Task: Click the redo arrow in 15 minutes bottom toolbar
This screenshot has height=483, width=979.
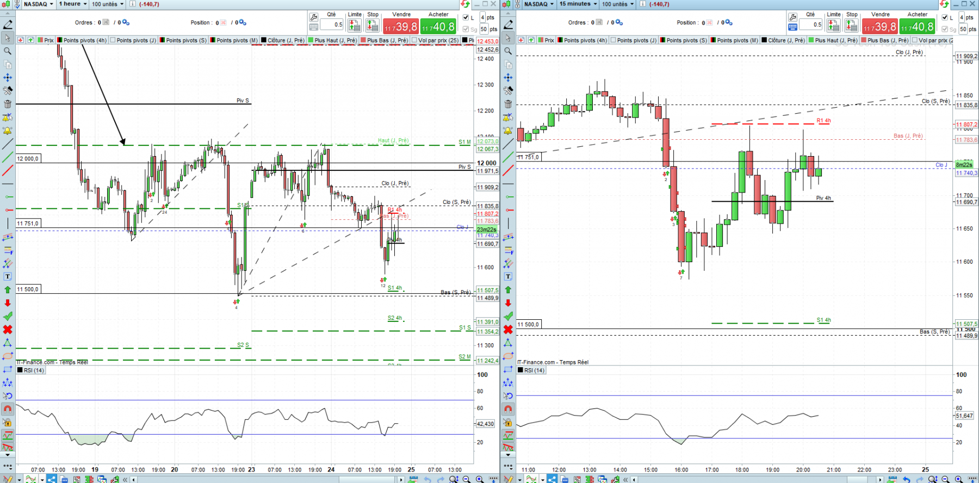Action: (919, 479)
